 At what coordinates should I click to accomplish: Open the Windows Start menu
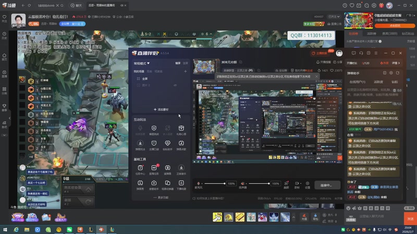[5, 229]
